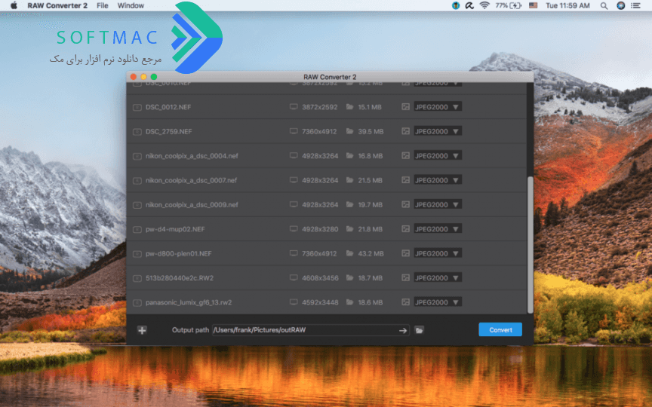Click the 18.6 MB file size

[x=370, y=303]
